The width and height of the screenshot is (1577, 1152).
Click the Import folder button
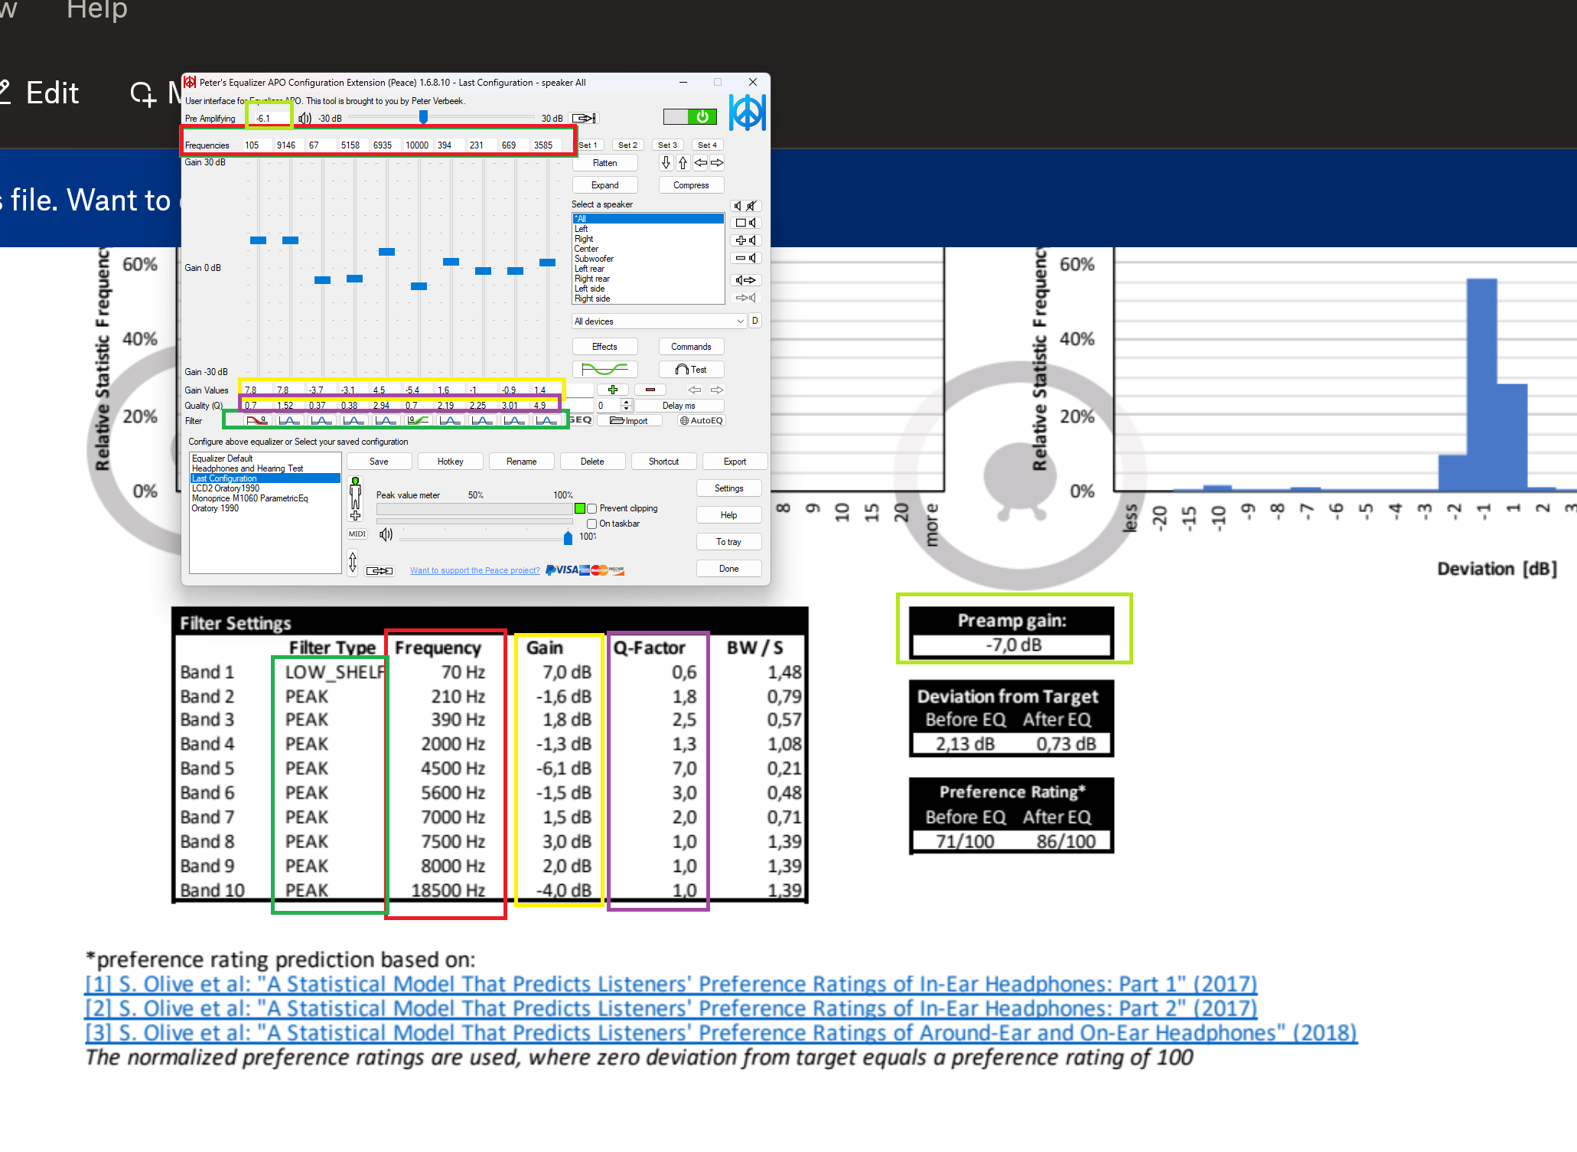click(x=629, y=420)
